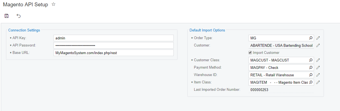Edit Item Class with pencil icon
340x111 pixels.
[x=318, y=82]
